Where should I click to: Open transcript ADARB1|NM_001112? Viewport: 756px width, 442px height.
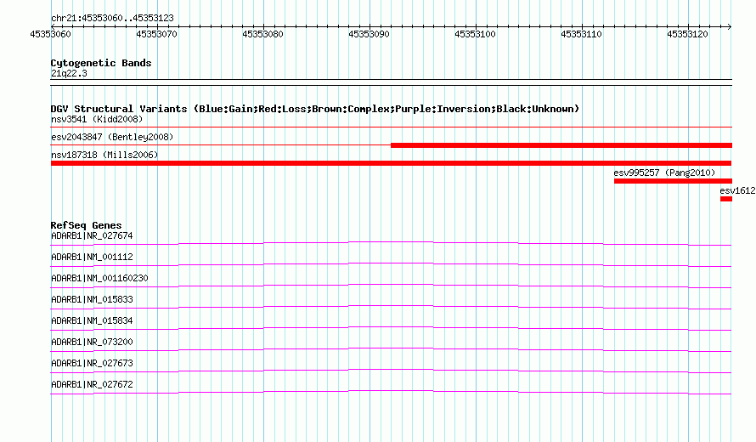click(x=92, y=258)
